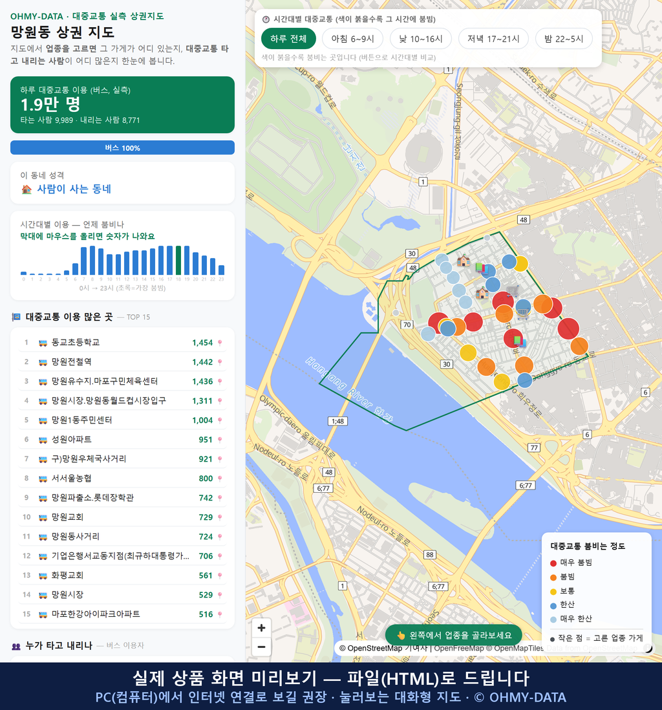This screenshot has width=662, height=710.
Task: Switch to the 저녁 17~21시 time filter
Action: pos(493,39)
